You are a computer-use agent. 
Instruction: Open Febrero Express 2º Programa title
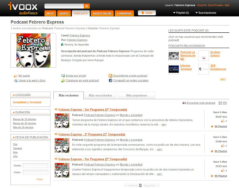(x=92, y=134)
